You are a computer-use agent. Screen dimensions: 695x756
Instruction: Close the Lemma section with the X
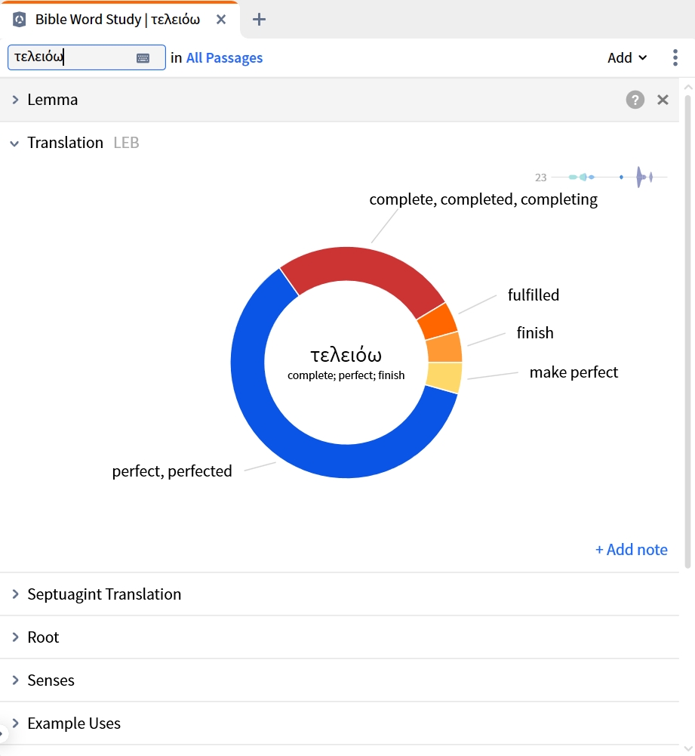pyautogui.click(x=663, y=100)
